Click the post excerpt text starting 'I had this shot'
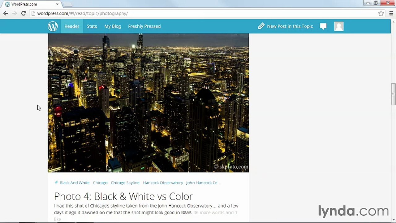 pyautogui.click(x=146, y=209)
